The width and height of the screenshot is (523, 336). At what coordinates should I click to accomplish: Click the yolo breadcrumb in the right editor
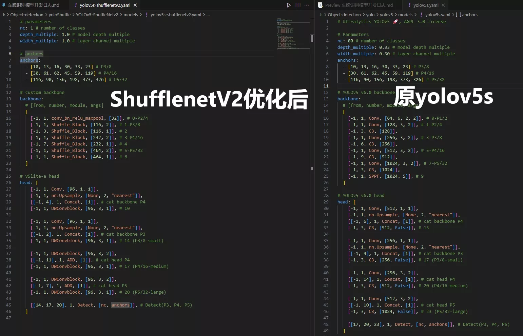coord(370,15)
